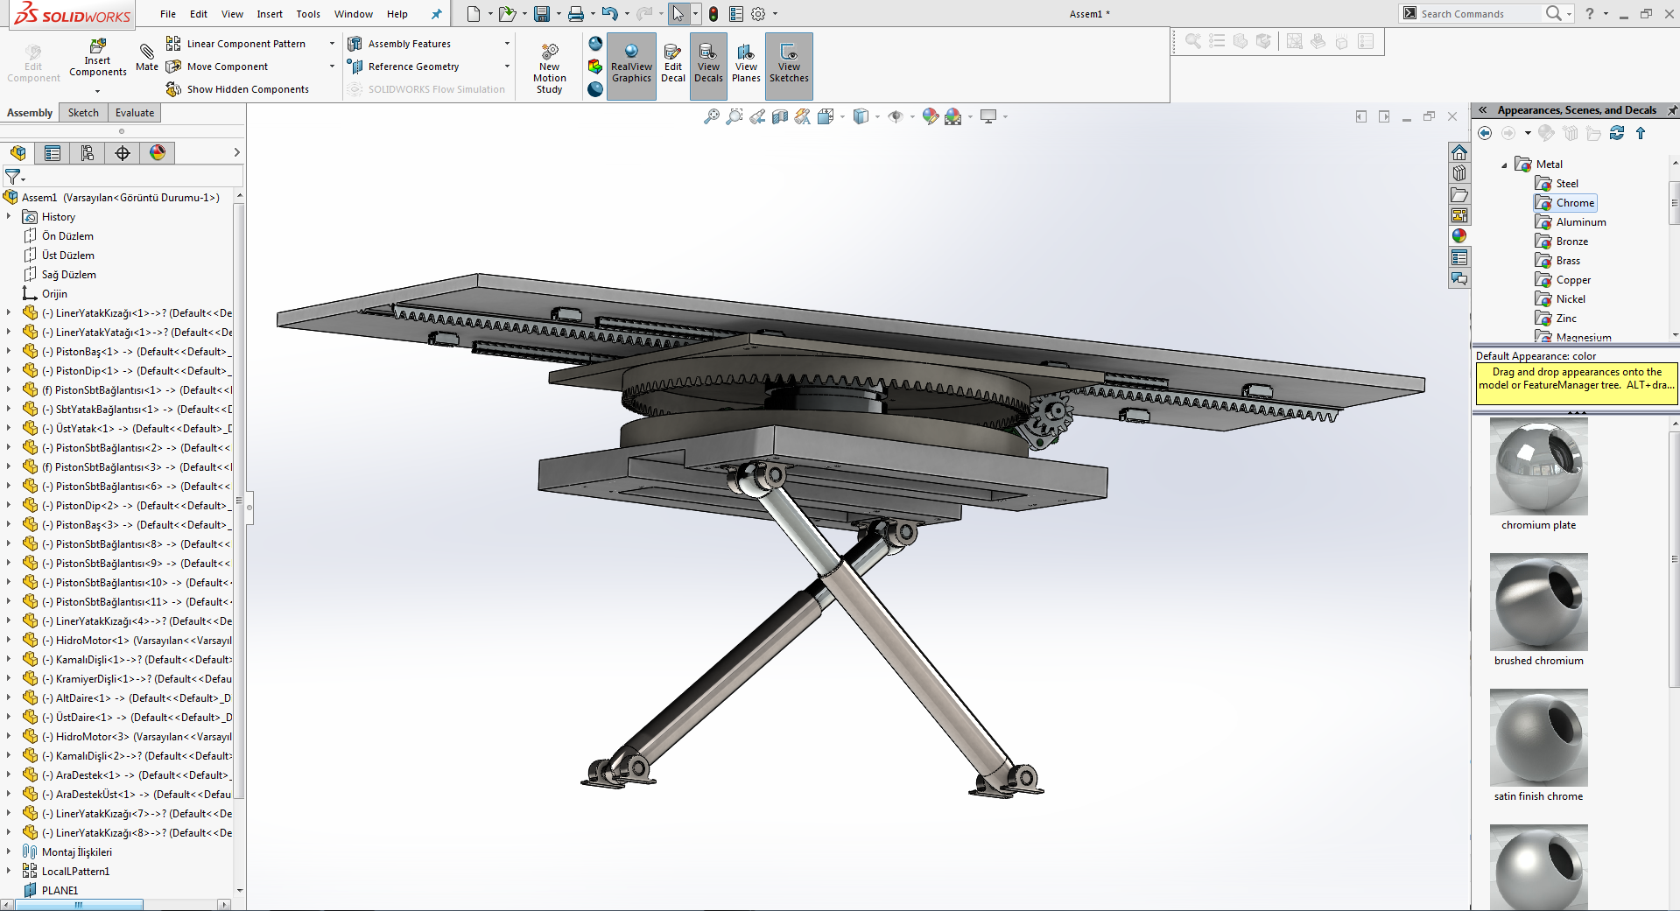Open the Assembly Features dropdown arrow
Image resolution: width=1680 pixels, height=911 pixels.
pyautogui.click(x=507, y=44)
